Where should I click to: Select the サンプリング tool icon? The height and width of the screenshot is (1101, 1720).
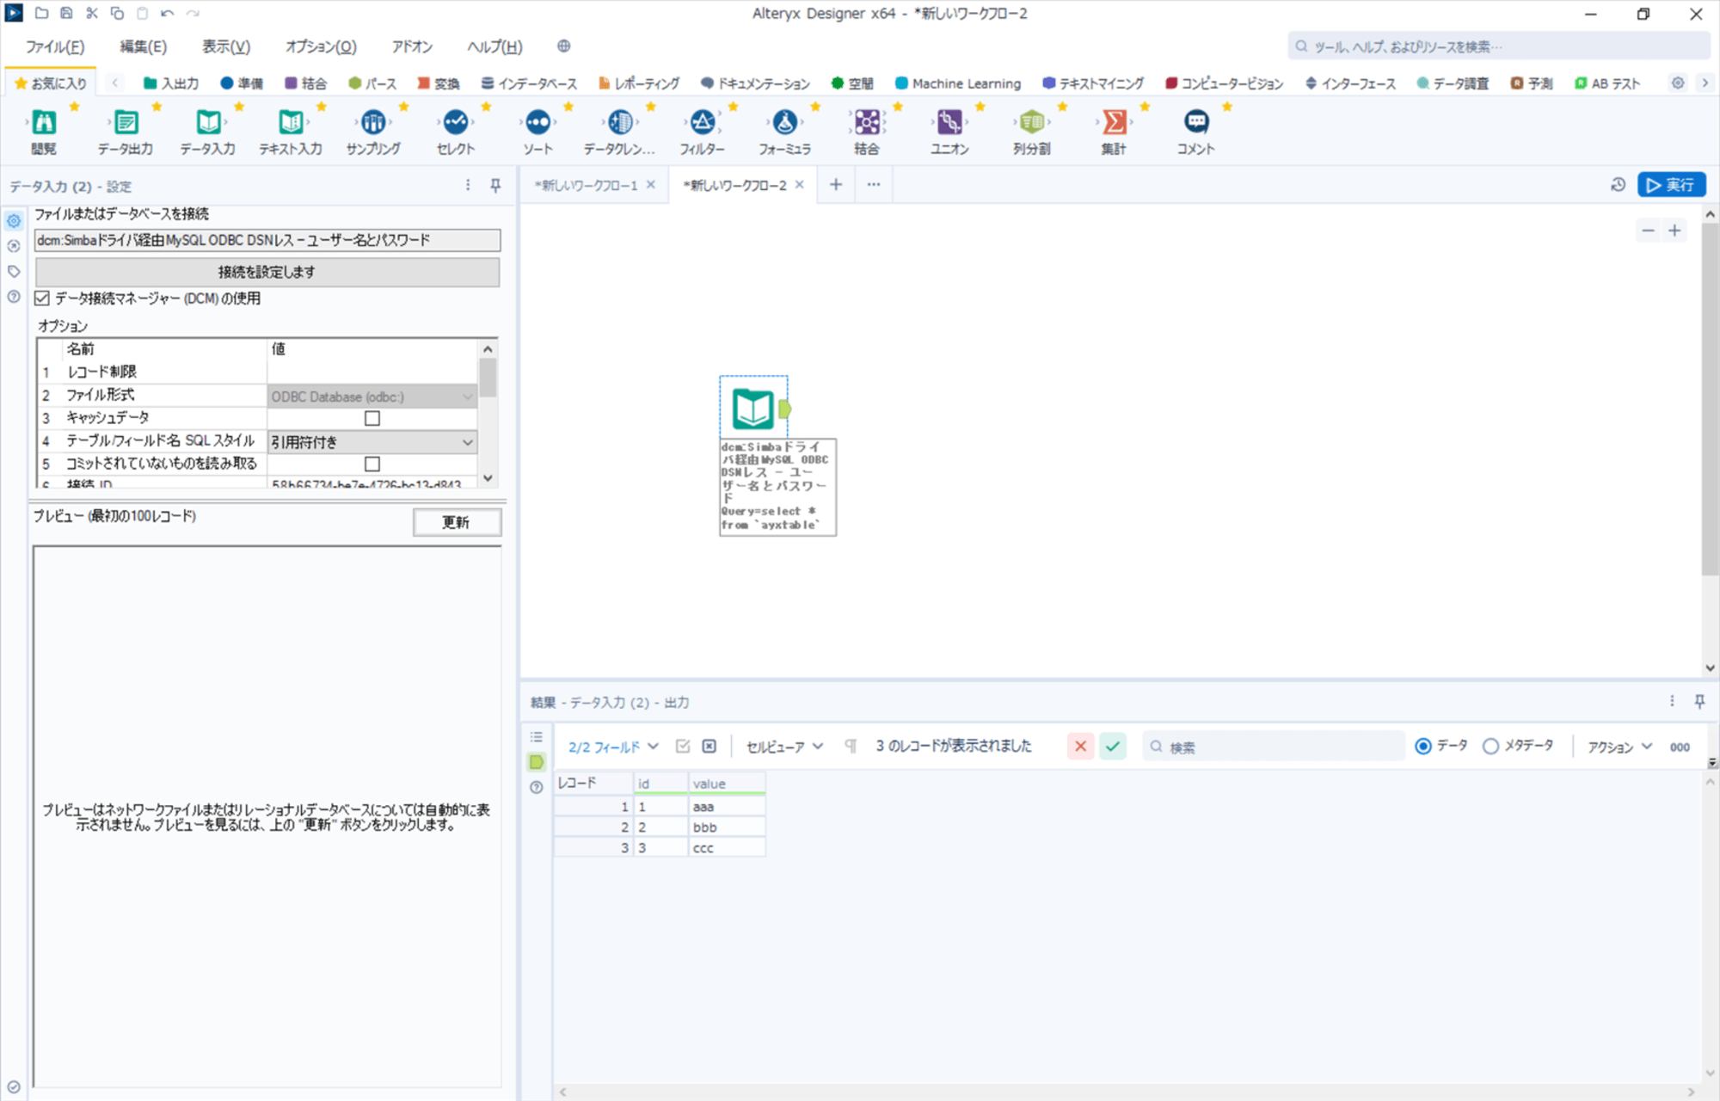[x=373, y=122]
